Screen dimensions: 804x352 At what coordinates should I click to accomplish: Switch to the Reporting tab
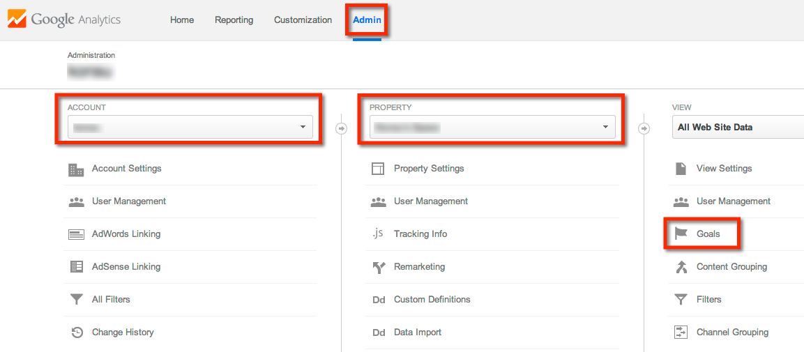tap(234, 20)
